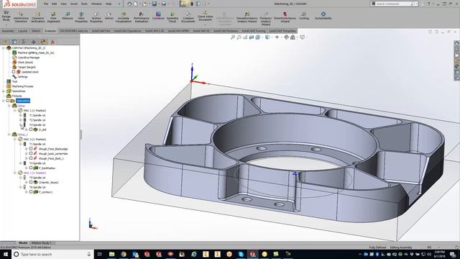Click the Sensor tool
Viewport: 460px width, 259px height.
click(x=109, y=16)
